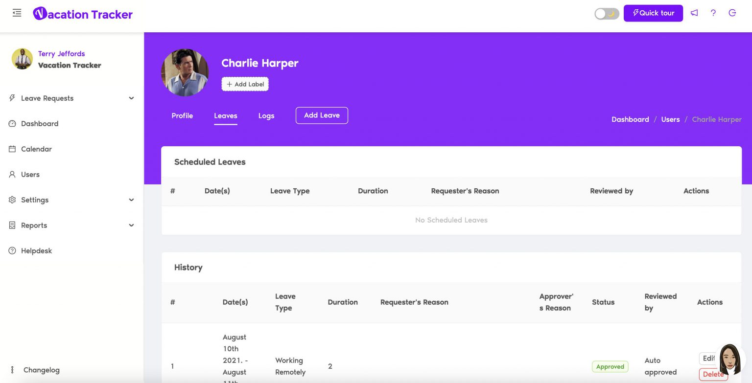Click the Changelog dots icon

click(x=12, y=370)
